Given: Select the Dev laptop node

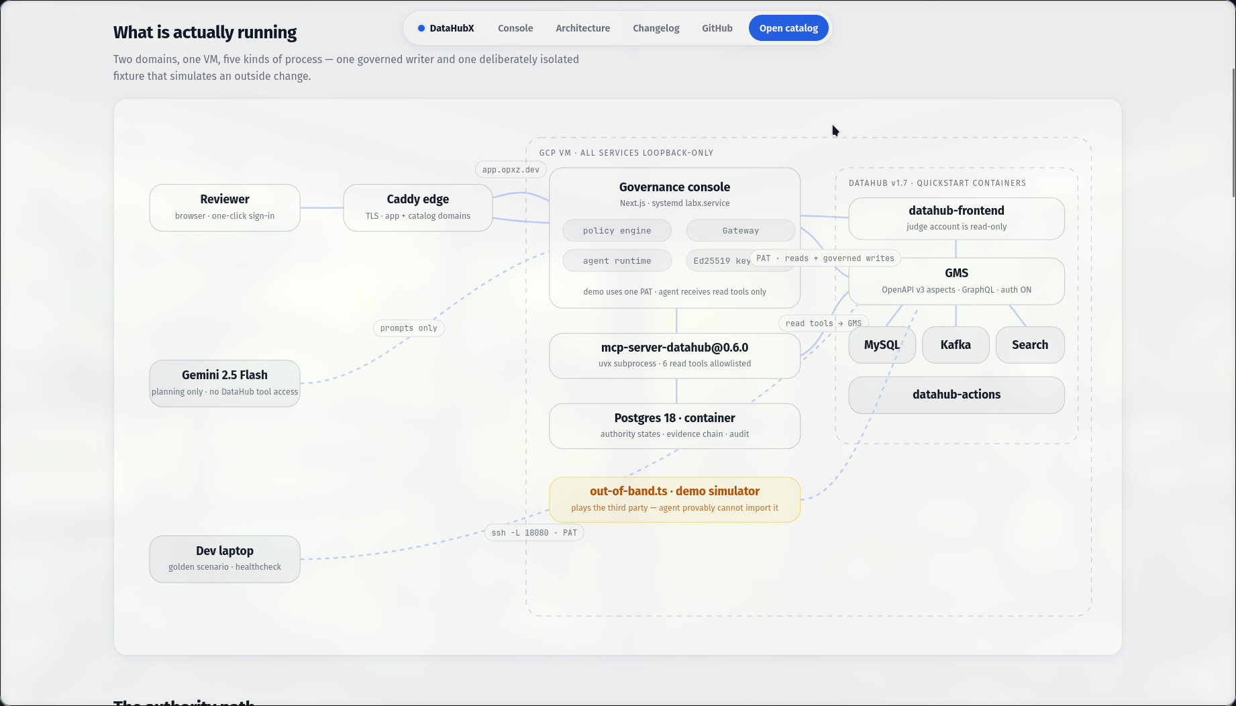Looking at the screenshot, I should coord(225,559).
